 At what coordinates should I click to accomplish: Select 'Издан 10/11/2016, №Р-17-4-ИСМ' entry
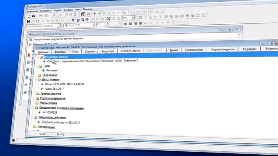64,84
